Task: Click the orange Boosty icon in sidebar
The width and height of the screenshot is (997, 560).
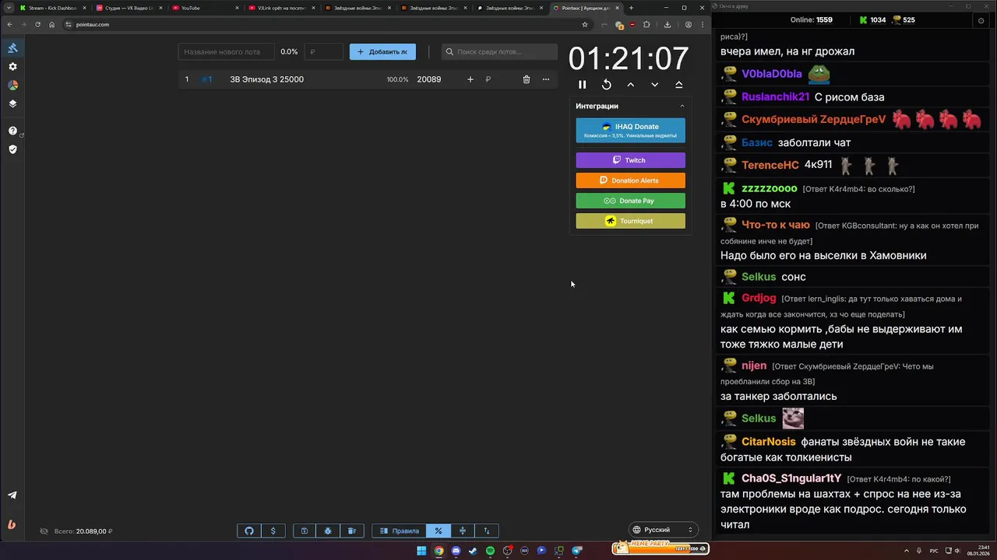Action: (x=12, y=525)
